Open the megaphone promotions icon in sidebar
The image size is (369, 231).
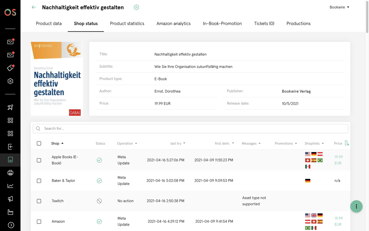(x=10, y=199)
